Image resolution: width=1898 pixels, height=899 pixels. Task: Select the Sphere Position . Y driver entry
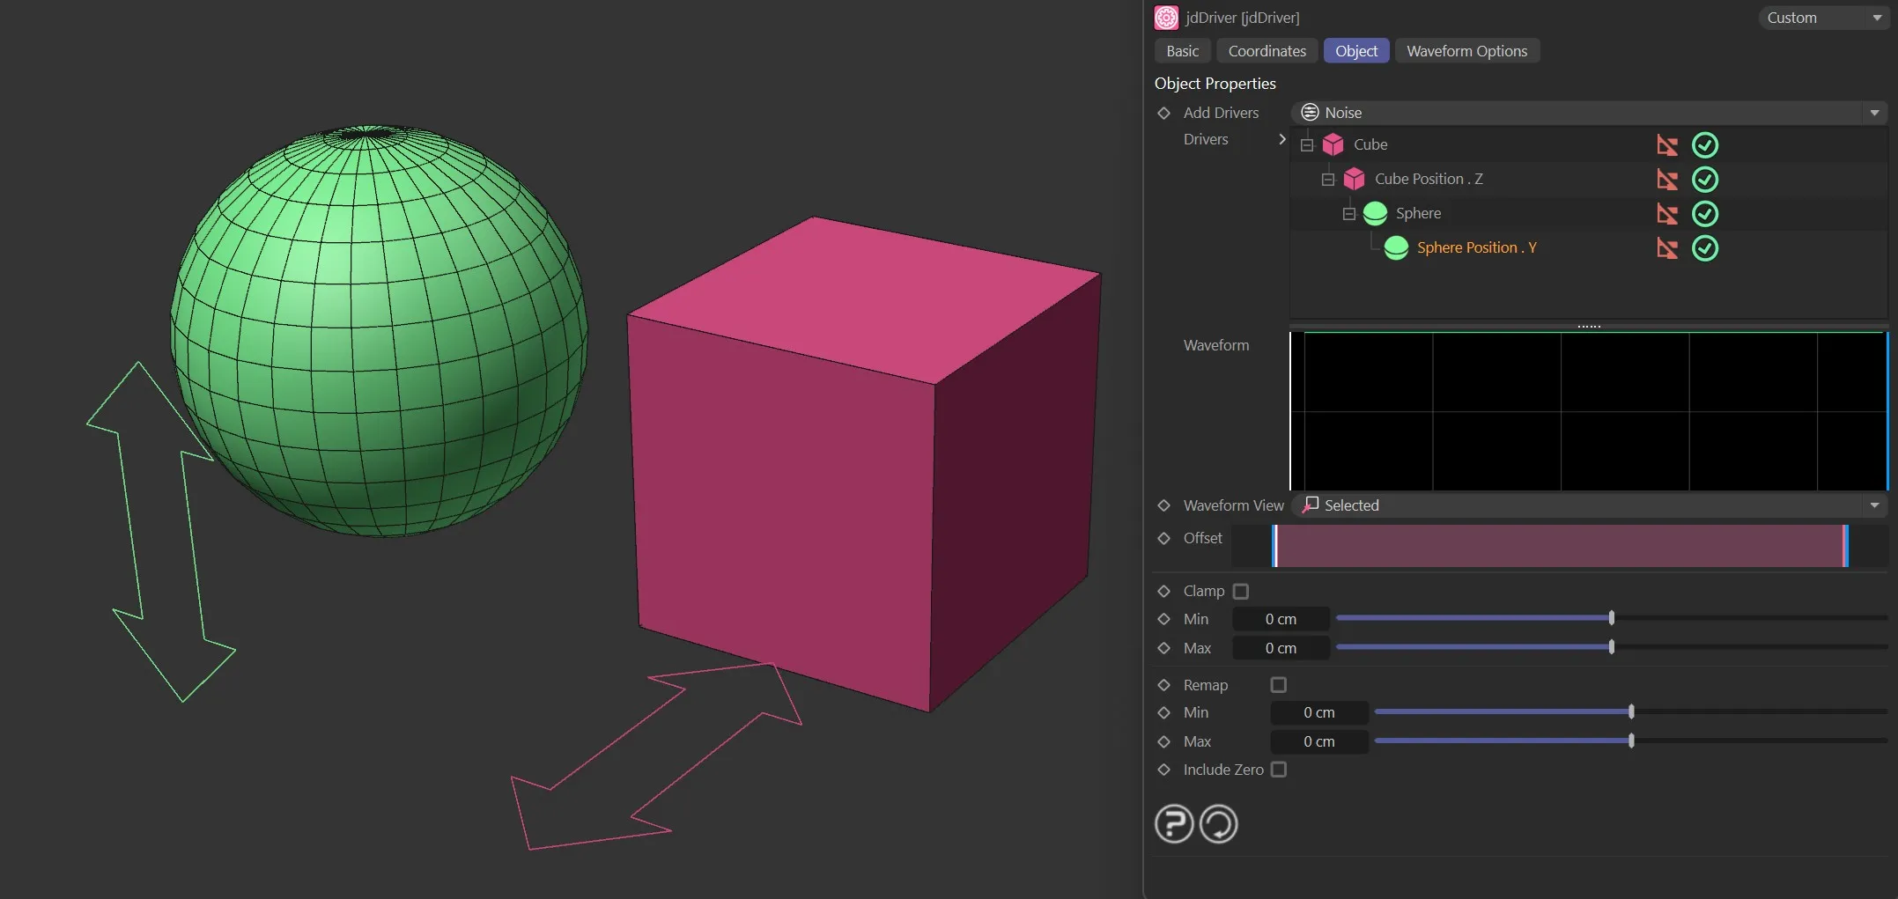coord(1476,247)
